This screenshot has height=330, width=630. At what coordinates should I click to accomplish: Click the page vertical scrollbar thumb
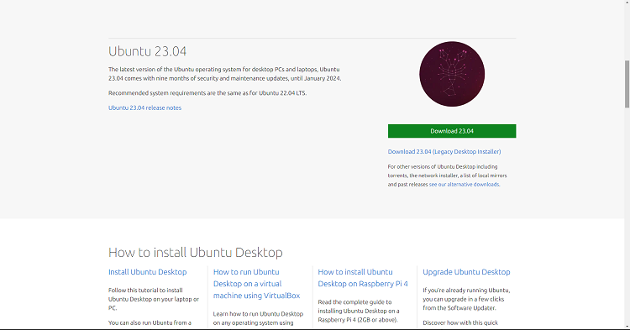(x=627, y=84)
